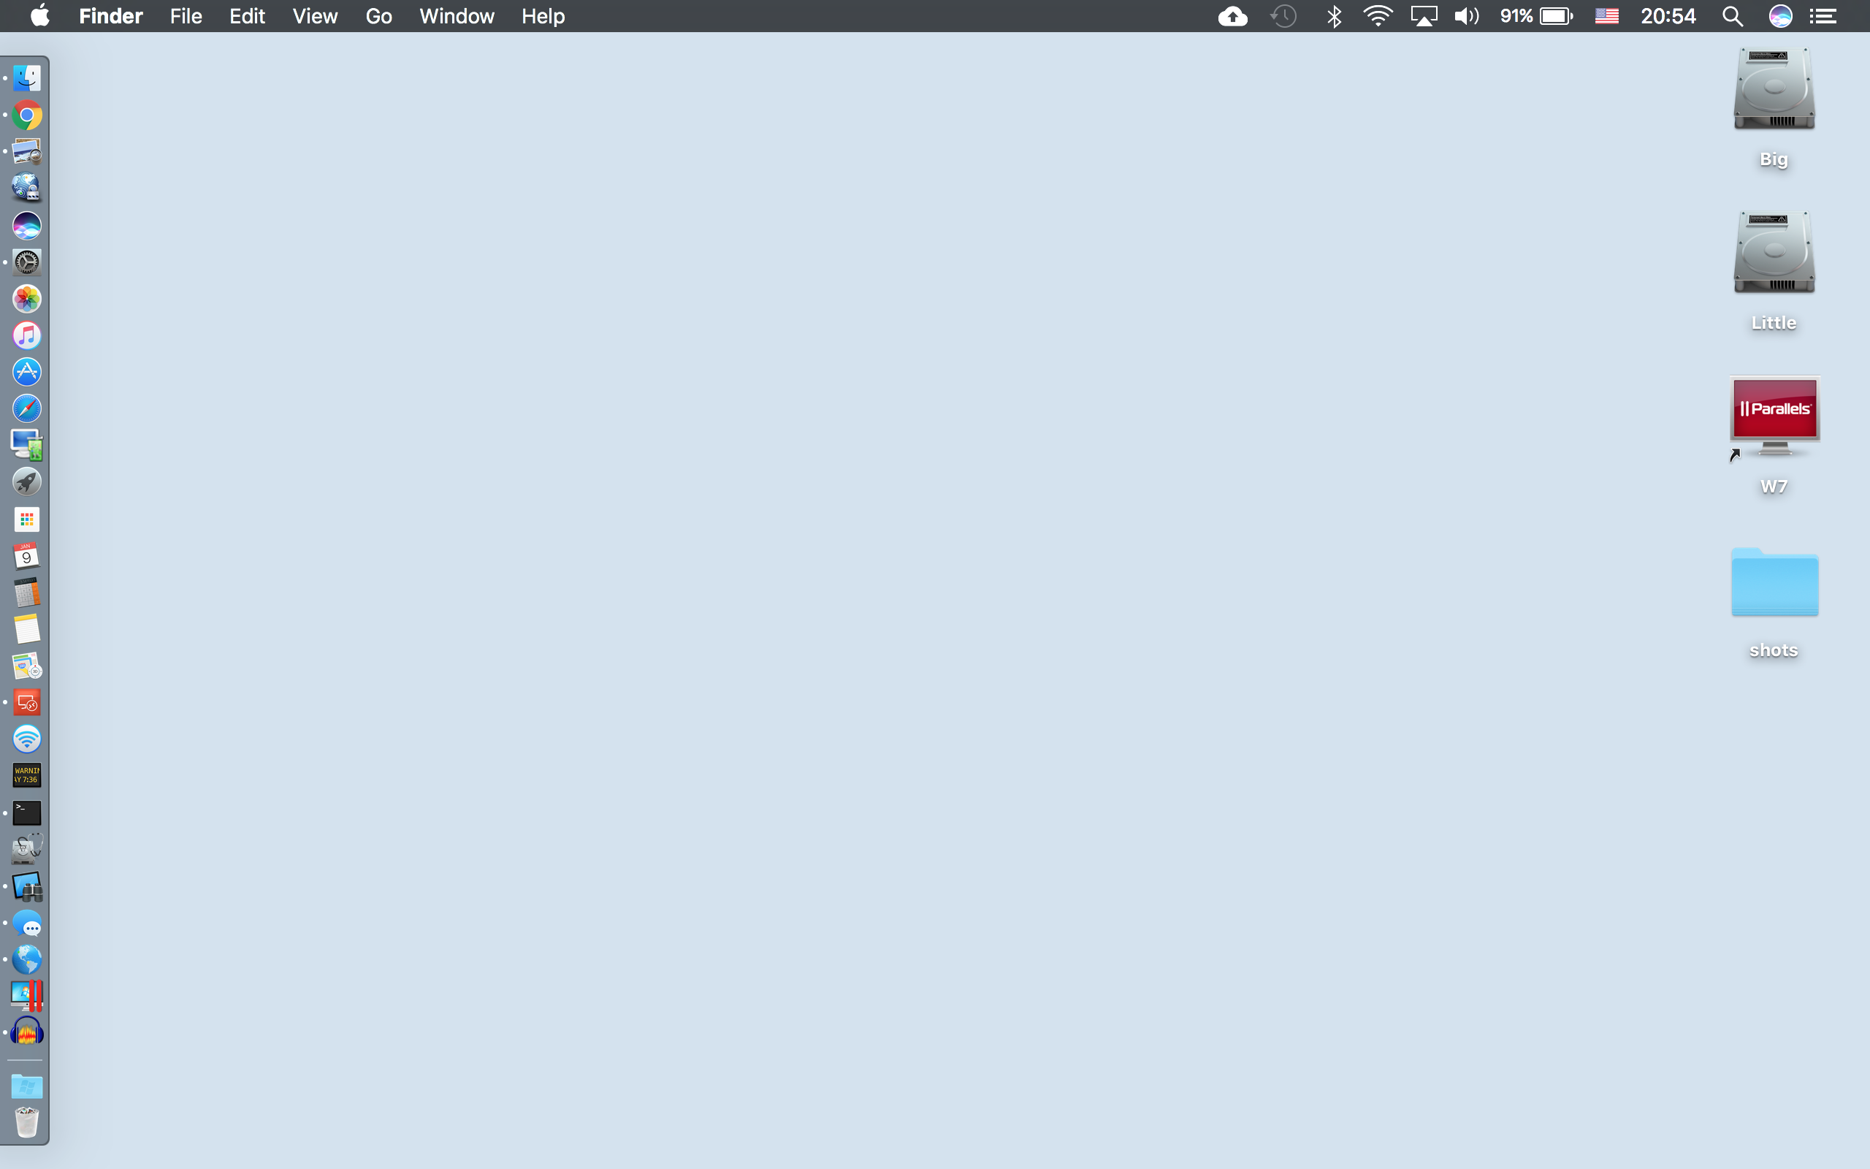1870x1169 pixels.
Task: Open System Preferences in the Dock
Action: tap(27, 262)
